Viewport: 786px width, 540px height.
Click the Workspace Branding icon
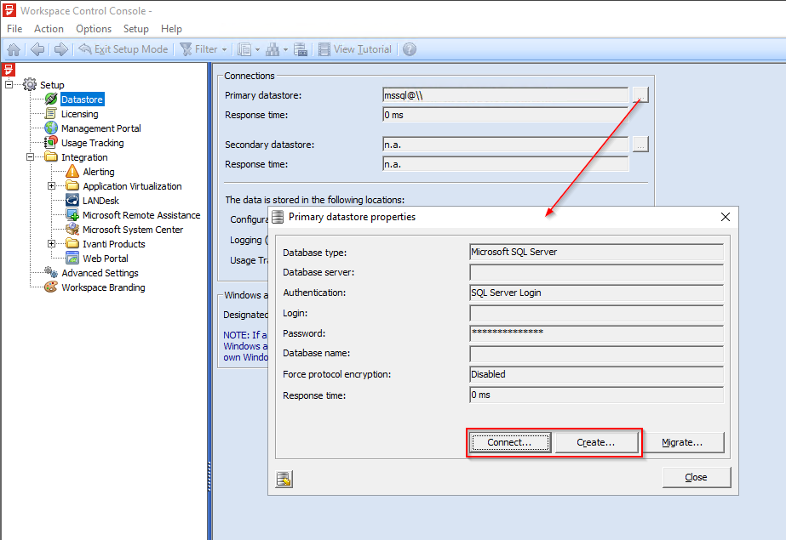[50, 287]
